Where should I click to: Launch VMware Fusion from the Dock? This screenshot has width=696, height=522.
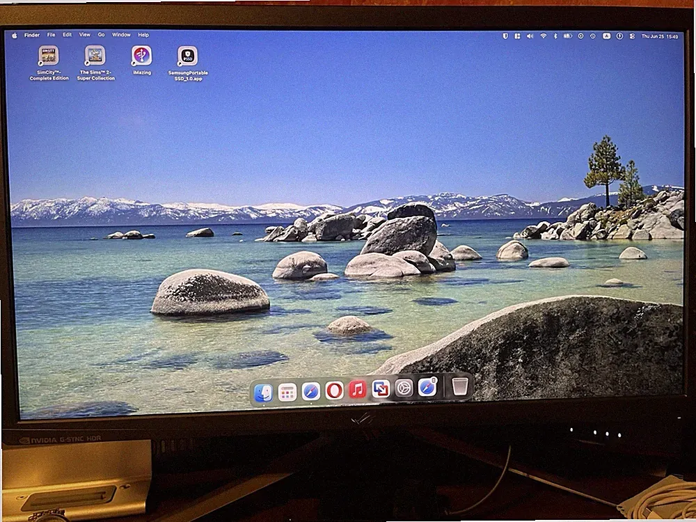coord(381,389)
